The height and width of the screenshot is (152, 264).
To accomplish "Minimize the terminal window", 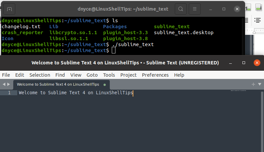I will coord(211,9).
